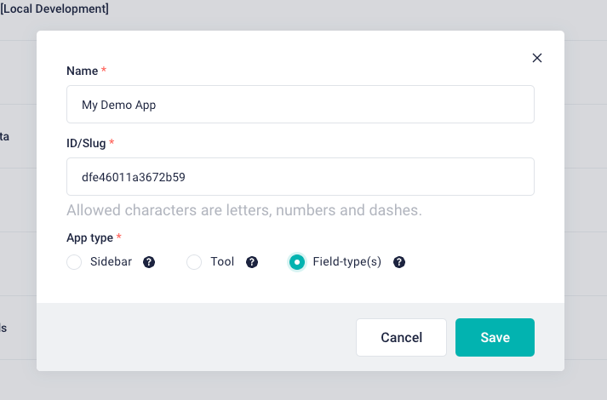Click the Field-type(s) option label text
The height and width of the screenshot is (400, 607).
(x=346, y=262)
